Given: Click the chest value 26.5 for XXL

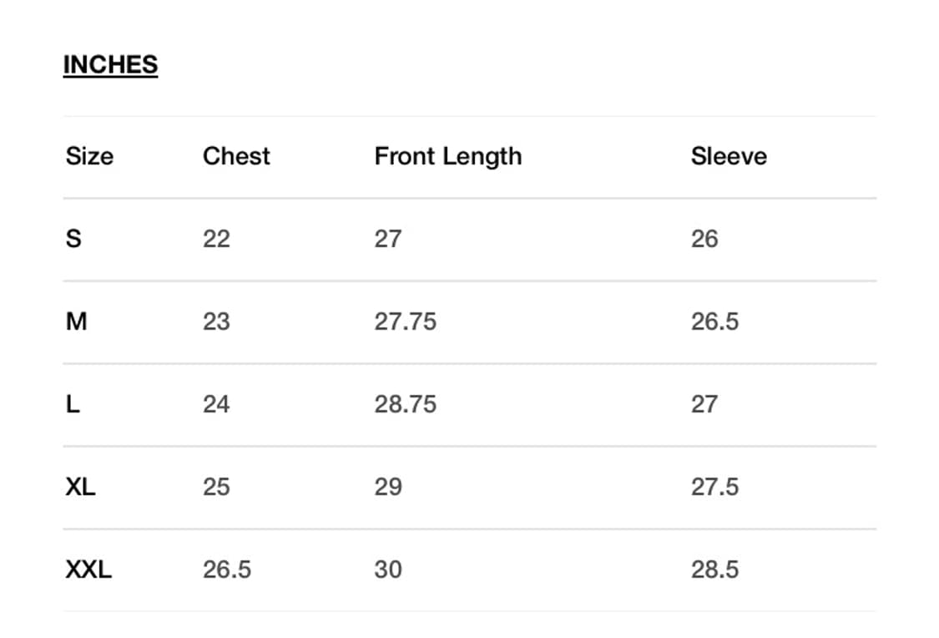Looking at the screenshot, I should (227, 570).
